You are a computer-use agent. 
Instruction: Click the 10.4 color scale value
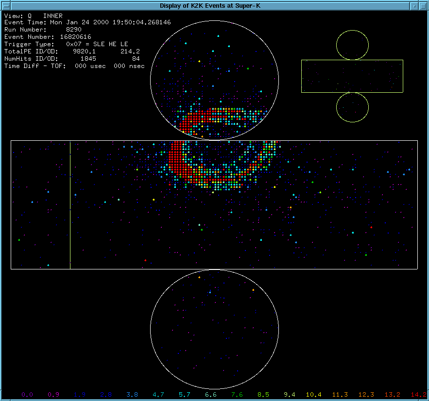point(314,395)
